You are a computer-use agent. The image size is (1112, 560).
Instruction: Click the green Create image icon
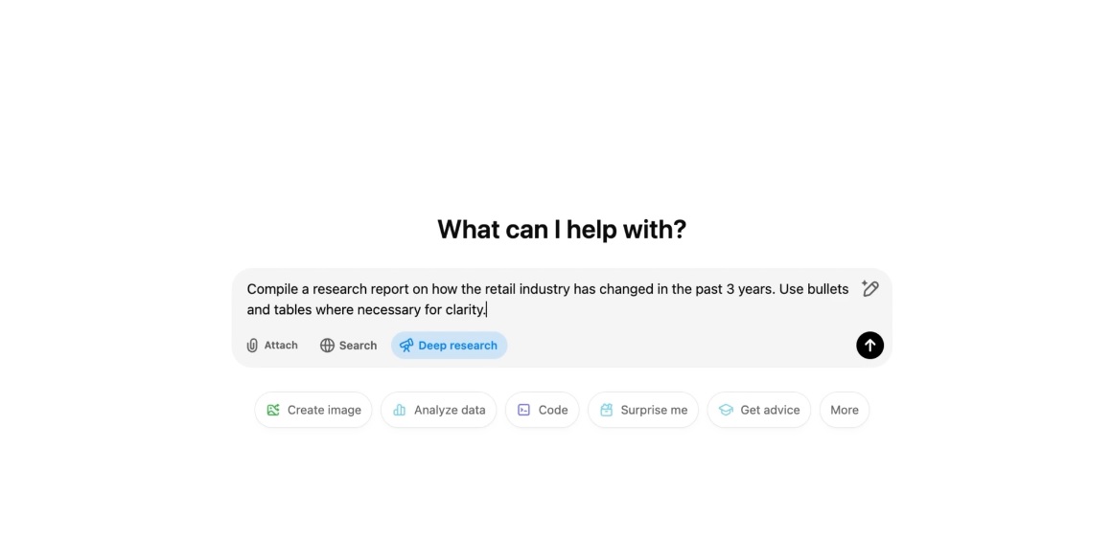273,410
